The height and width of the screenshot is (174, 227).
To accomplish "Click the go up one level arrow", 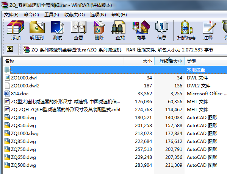I will click(x=10, y=49).
